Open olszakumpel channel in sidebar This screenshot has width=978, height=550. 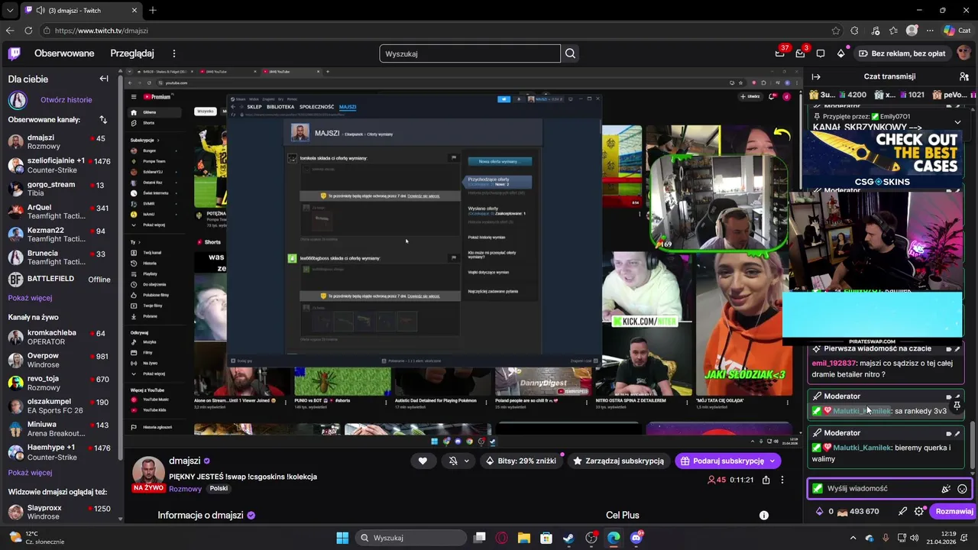(x=60, y=406)
